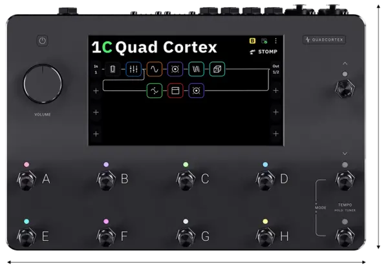Step on the TEMPO footswitch at bottom right
The height and width of the screenshot is (273, 388).
coord(345,237)
